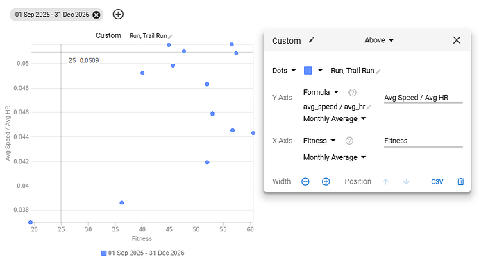
Task: Click the Custom chart title text
Action: (108, 35)
